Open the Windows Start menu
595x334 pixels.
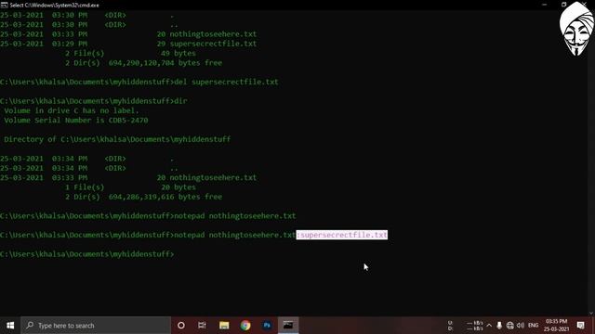coord(10,326)
